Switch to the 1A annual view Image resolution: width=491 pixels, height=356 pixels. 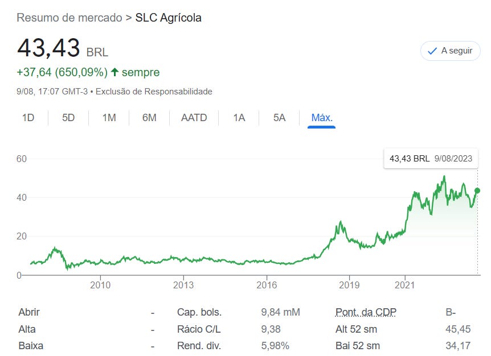click(238, 118)
